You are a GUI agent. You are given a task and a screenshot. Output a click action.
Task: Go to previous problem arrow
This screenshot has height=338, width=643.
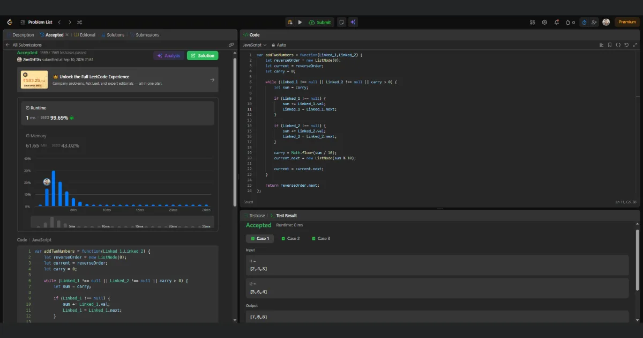[x=59, y=22]
